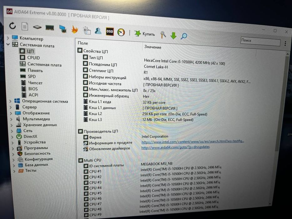This screenshot has height=219, width=292.
Task: Expand the Мультимедиа tree node
Action: tap(11, 119)
